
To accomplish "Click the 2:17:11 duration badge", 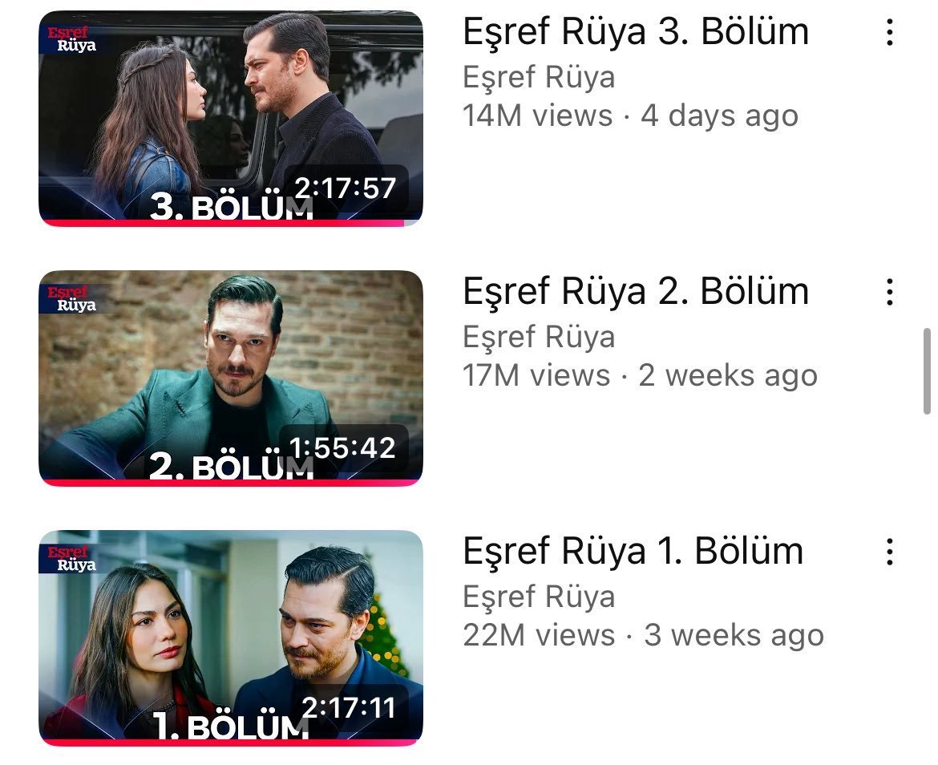I will coord(350,707).
